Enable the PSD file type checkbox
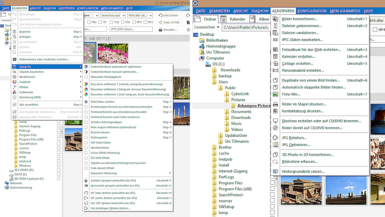The width and height of the screenshot is (385, 217). tap(123, 22)
